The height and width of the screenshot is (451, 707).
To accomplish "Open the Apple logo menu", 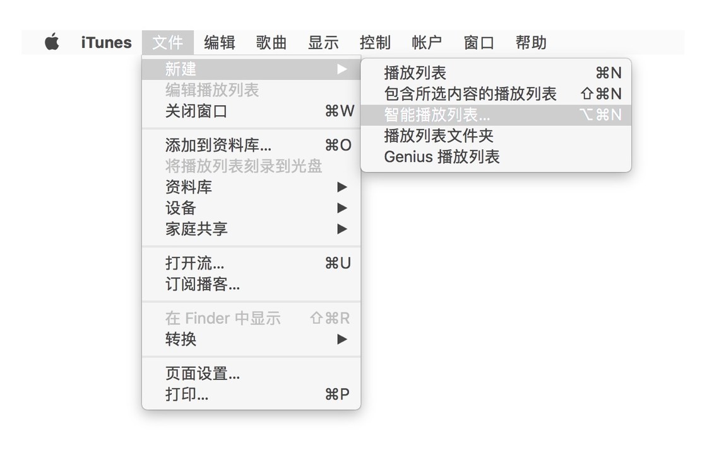I will pos(52,42).
